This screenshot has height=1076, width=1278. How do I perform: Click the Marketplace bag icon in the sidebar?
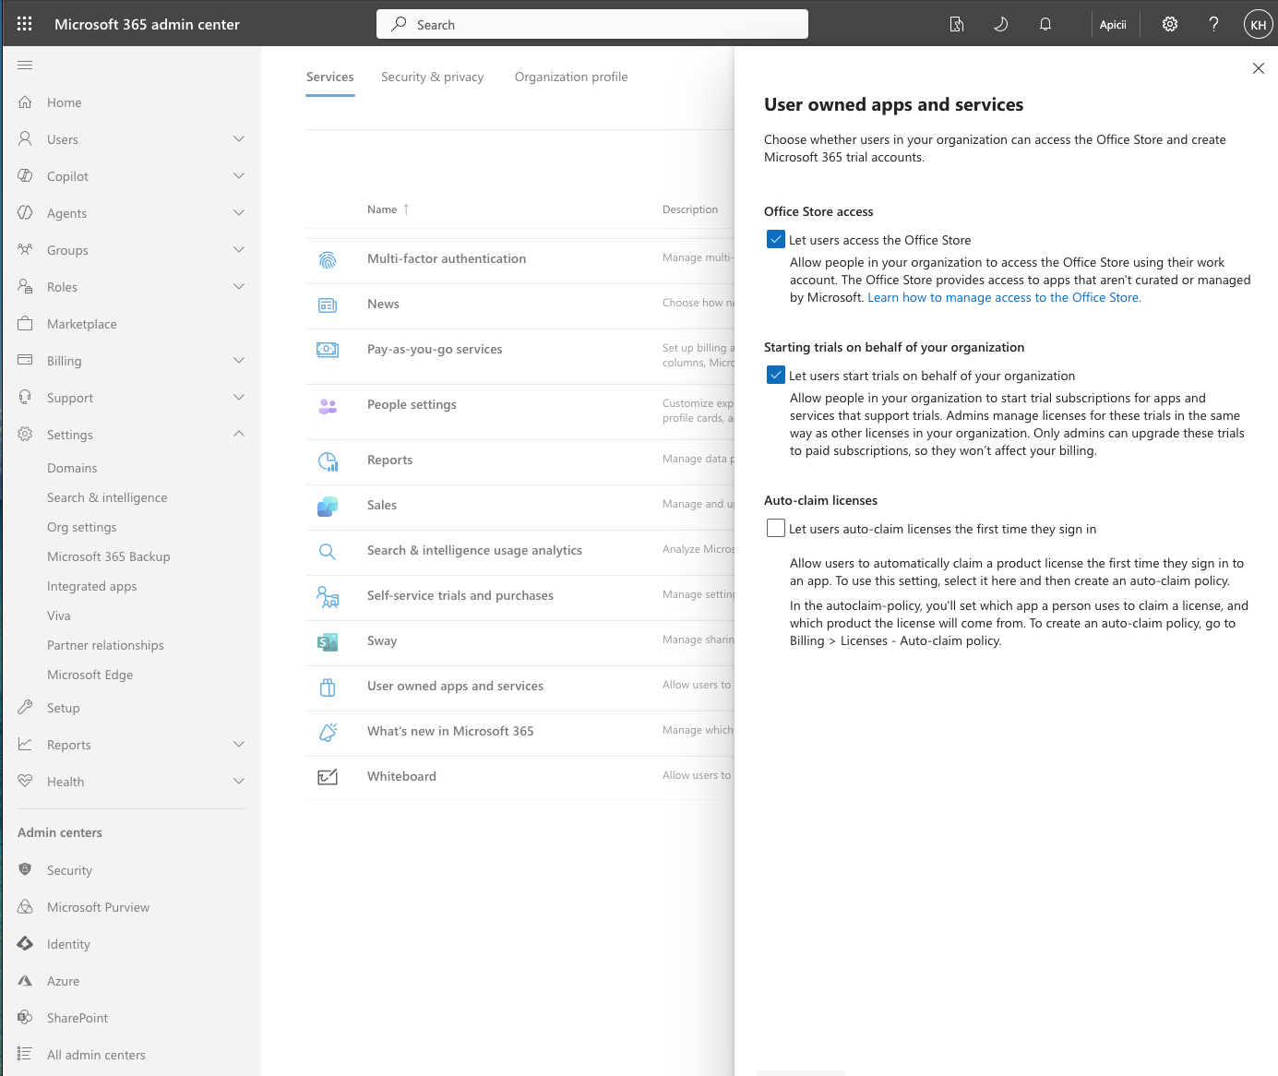pos(25,323)
